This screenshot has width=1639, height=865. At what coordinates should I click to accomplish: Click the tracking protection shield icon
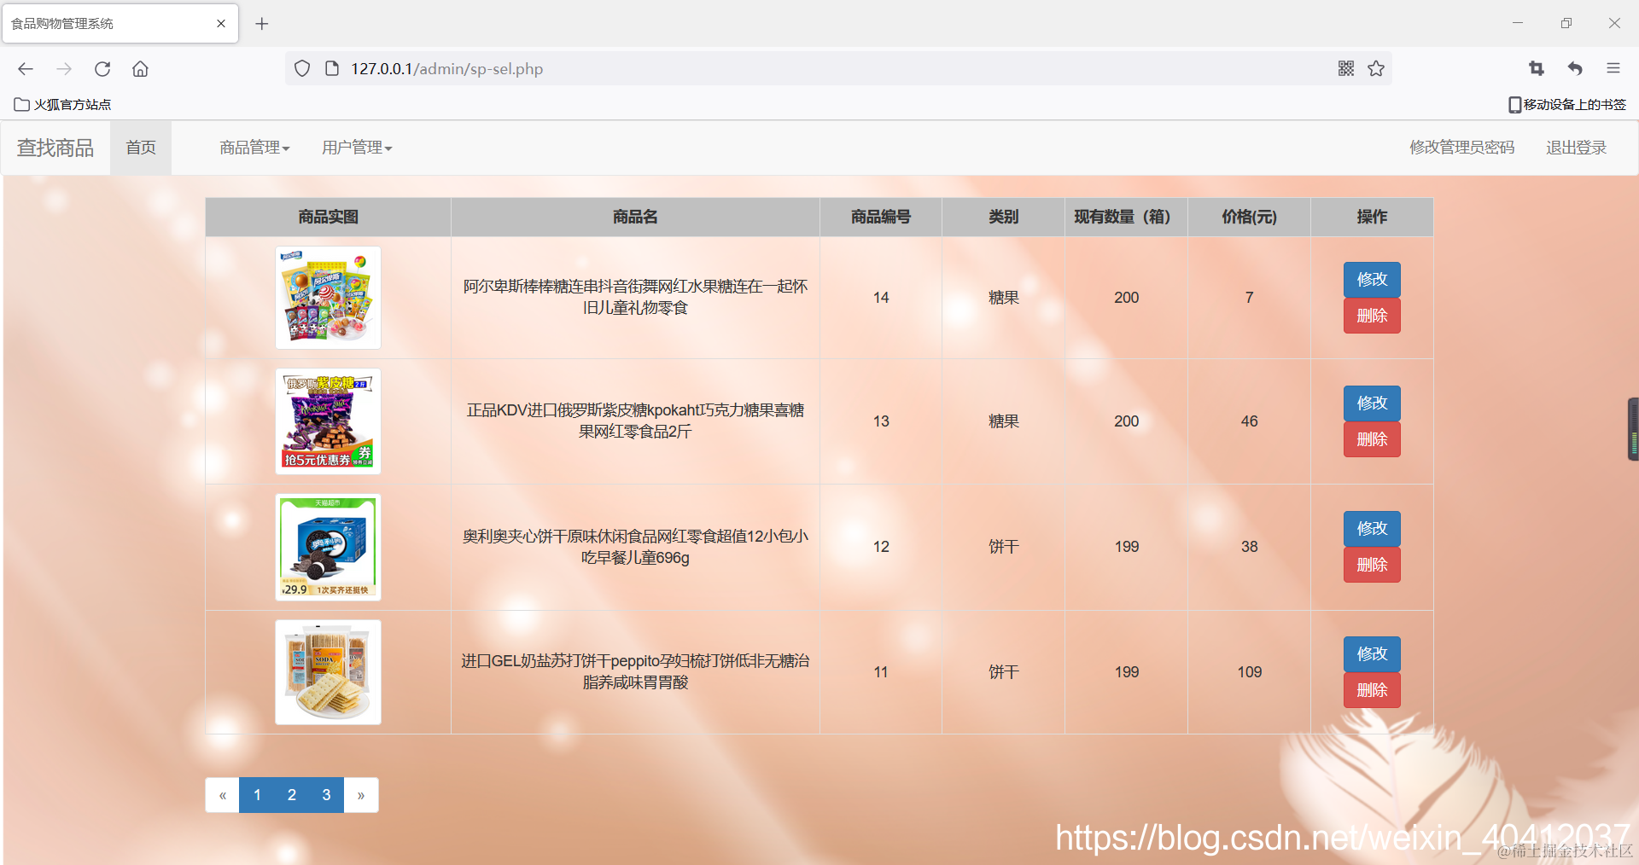tap(301, 68)
